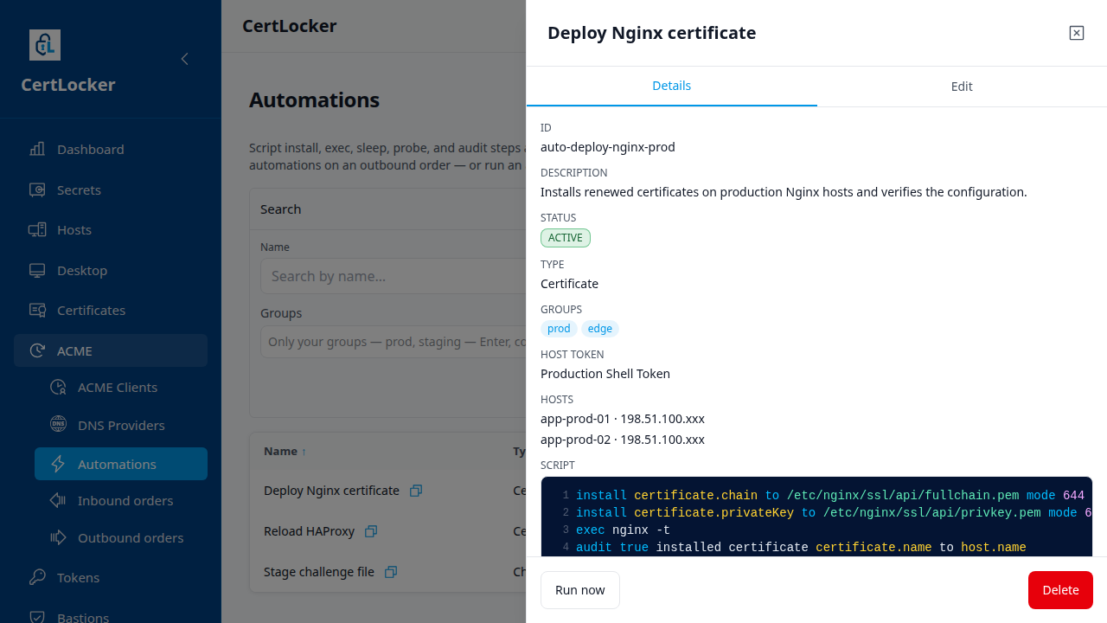Click the app-prod-01 host entry
1107x623 pixels.
[623, 419]
